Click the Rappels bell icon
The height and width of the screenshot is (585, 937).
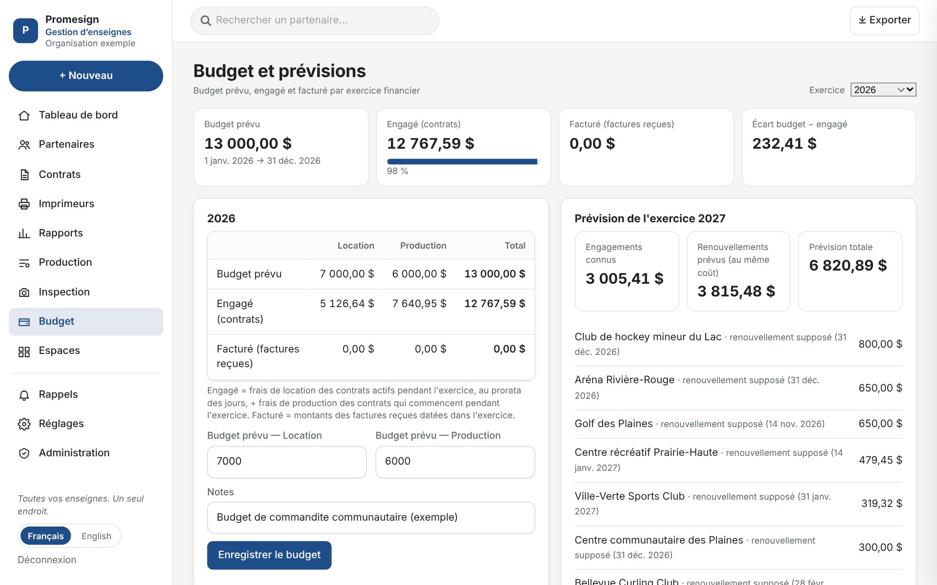coord(24,395)
